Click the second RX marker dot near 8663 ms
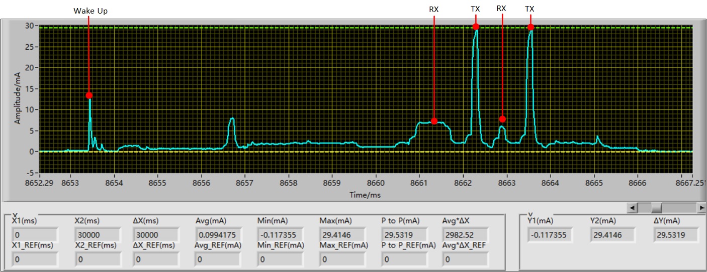707x272 pixels. tap(502, 119)
